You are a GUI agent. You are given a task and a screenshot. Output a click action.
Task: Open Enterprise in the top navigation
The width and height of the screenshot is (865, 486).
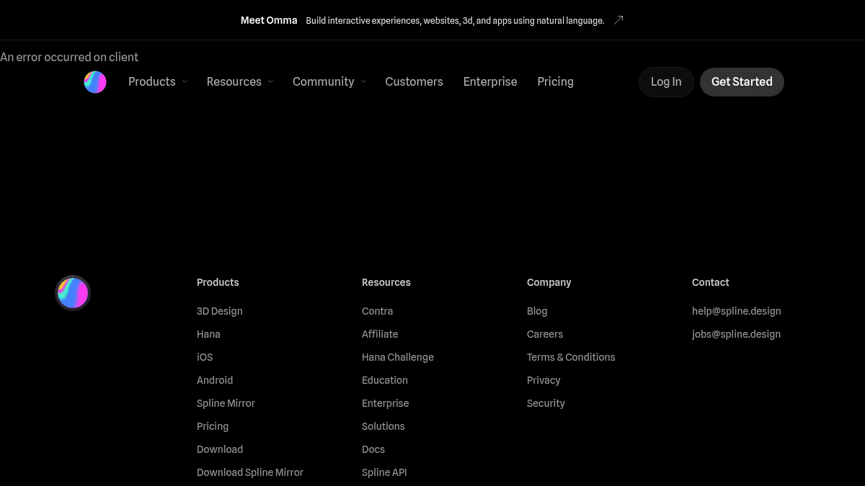pos(490,82)
